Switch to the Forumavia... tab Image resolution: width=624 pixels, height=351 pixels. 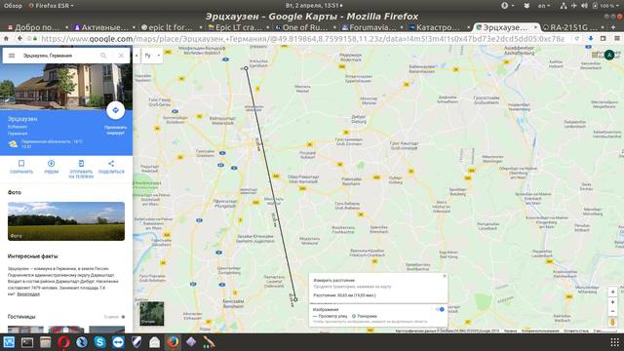pos(371,27)
